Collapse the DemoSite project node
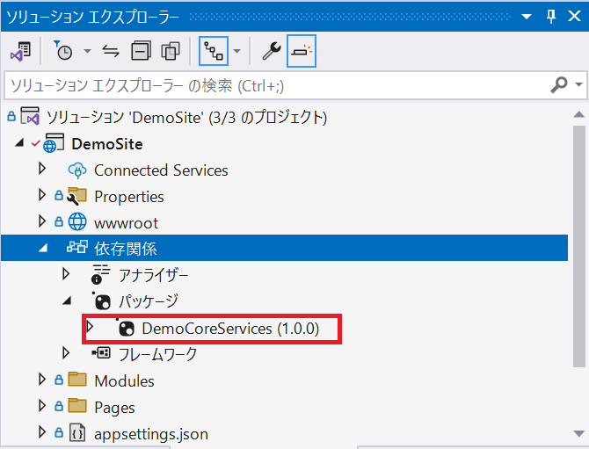Screen dimensions: 589x449 tap(19, 142)
